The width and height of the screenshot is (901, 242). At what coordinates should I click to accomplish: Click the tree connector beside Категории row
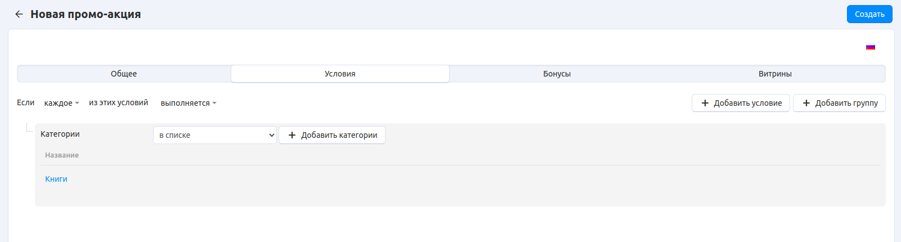click(29, 129)
